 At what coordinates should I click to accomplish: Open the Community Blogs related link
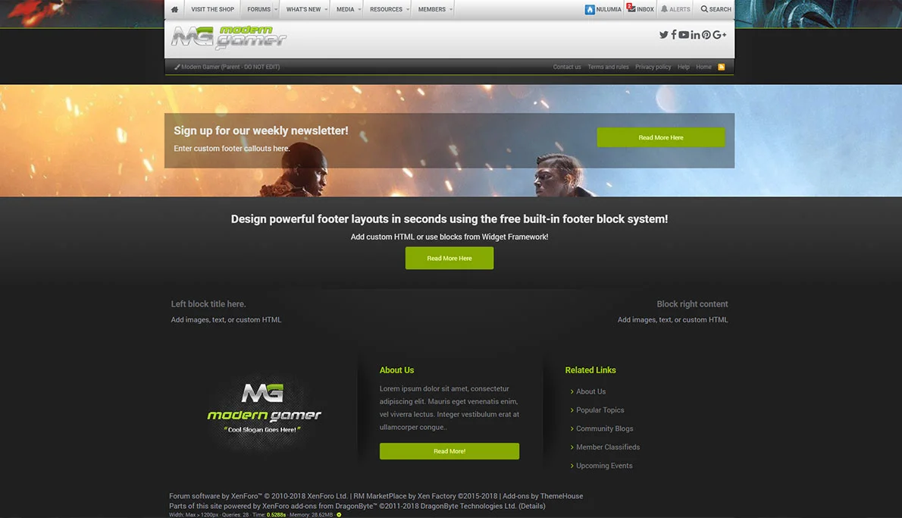pos(604,429)
